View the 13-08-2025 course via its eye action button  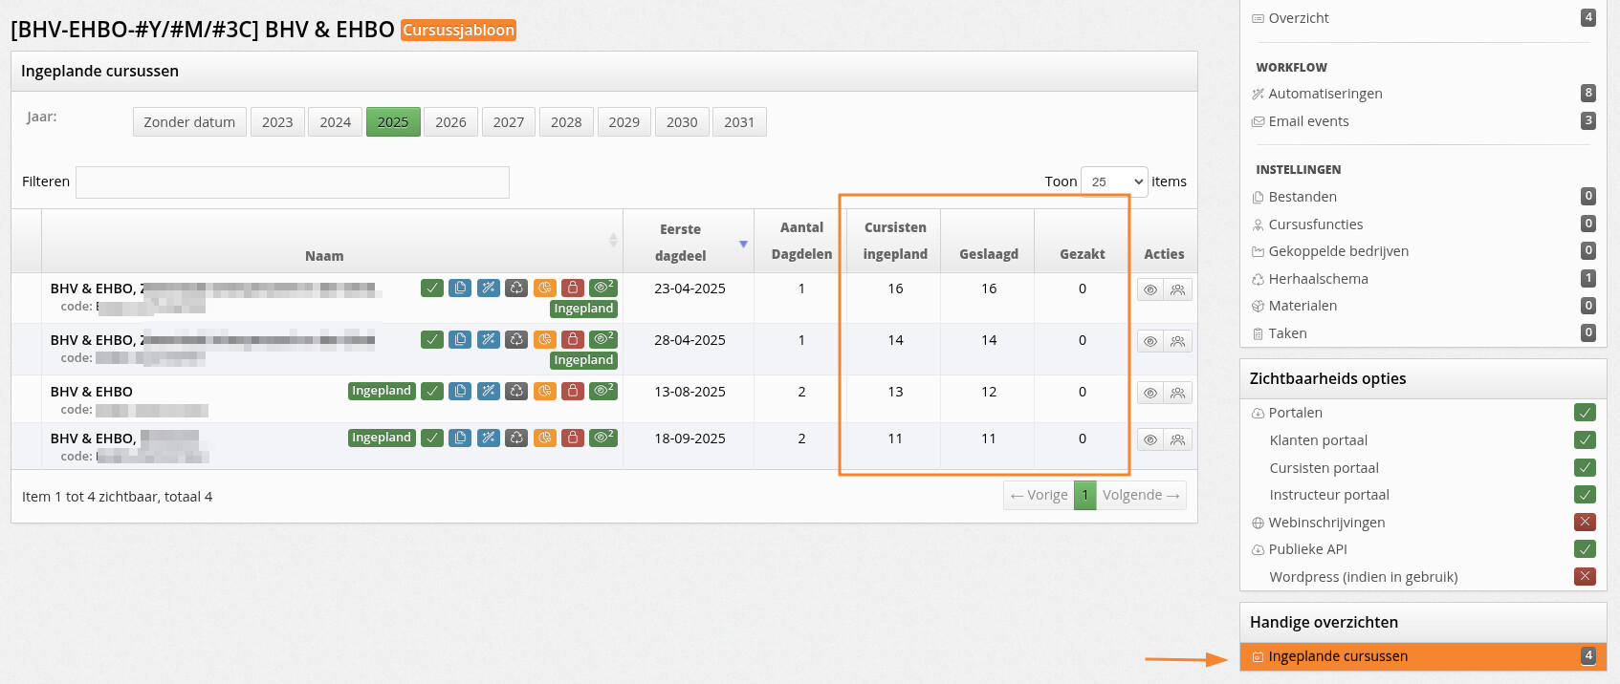pos(1150,393)
